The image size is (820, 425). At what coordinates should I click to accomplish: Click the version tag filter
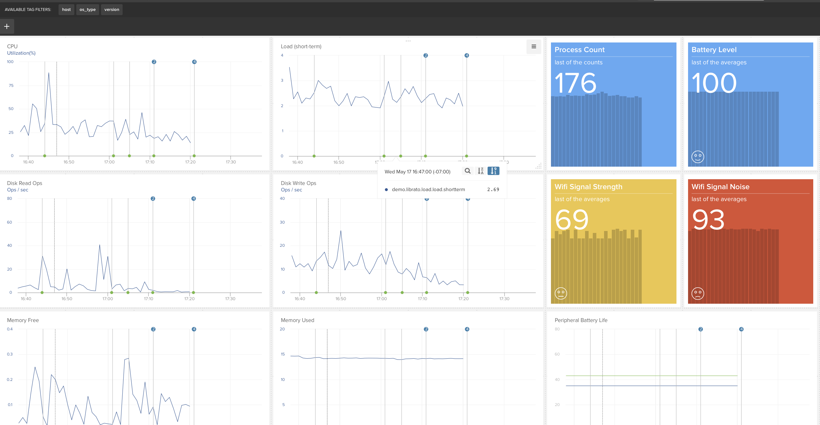(112, 10)
